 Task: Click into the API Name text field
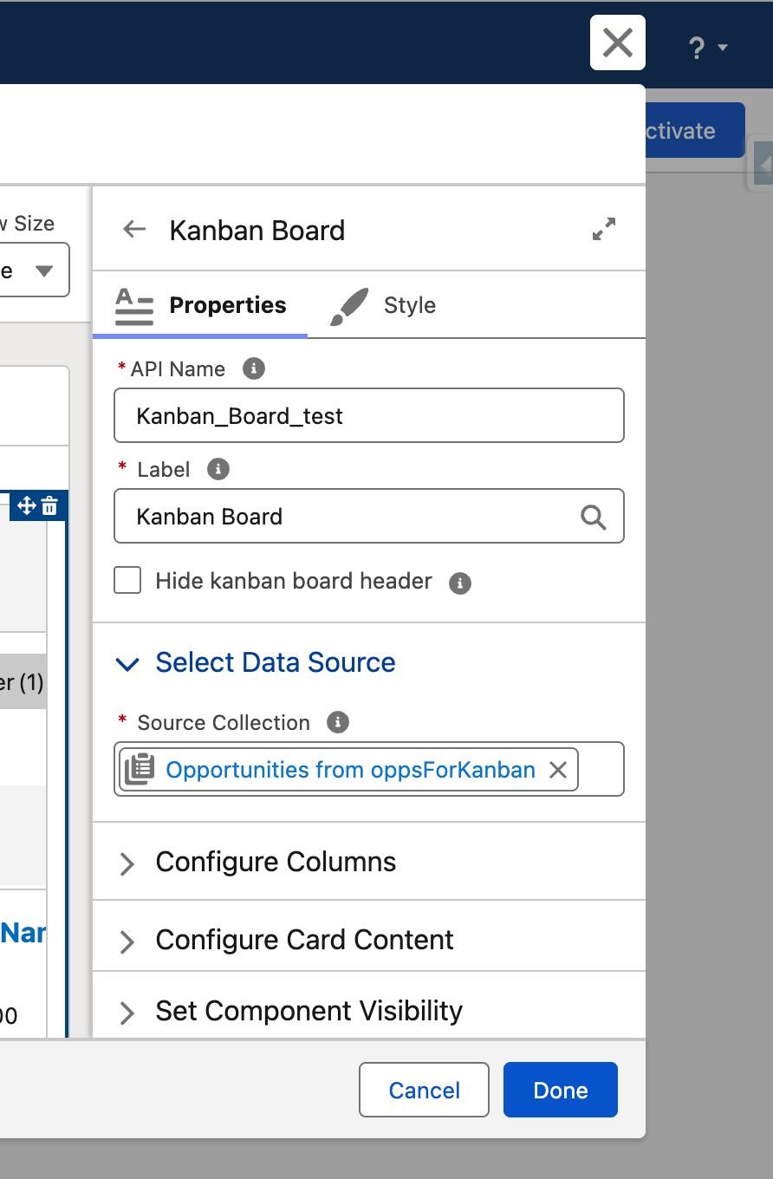368,416
